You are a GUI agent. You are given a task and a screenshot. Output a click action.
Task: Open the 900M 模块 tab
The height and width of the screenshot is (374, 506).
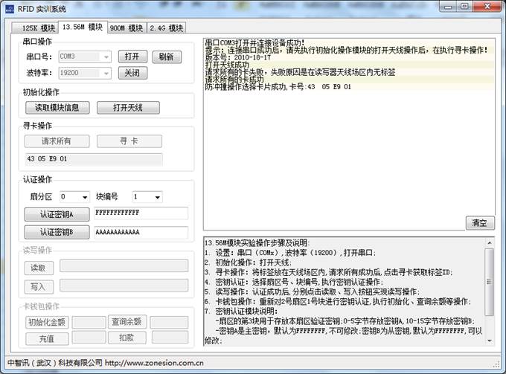point(126,28)
